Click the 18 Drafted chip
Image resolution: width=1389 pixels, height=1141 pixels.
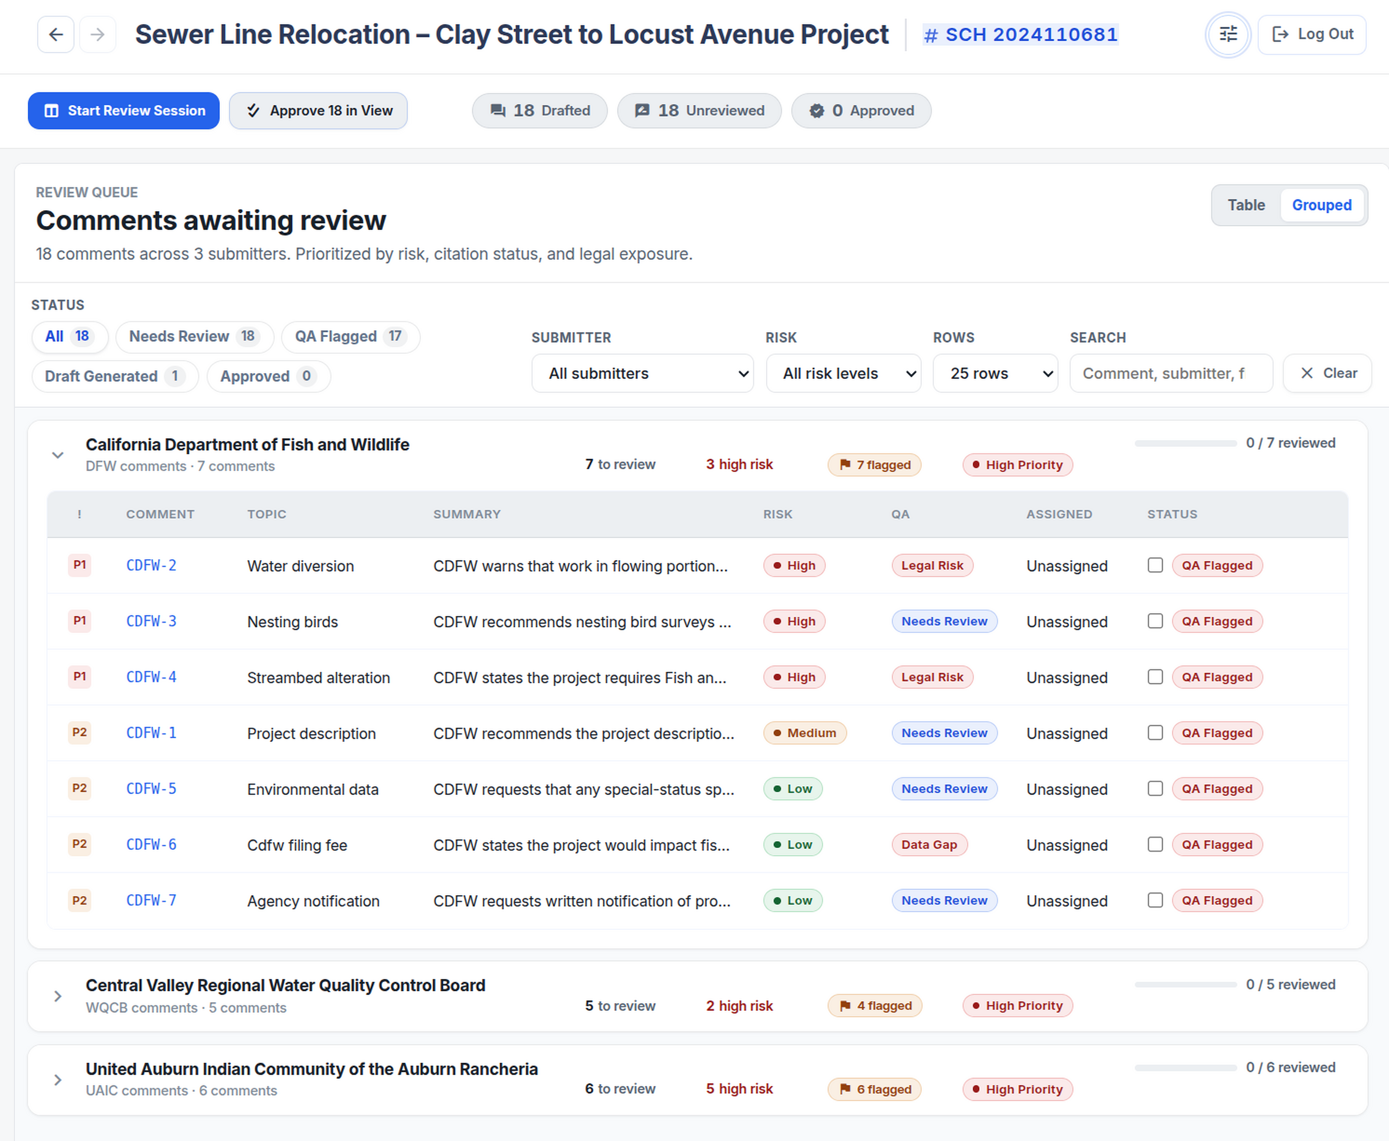coord(539,110)
